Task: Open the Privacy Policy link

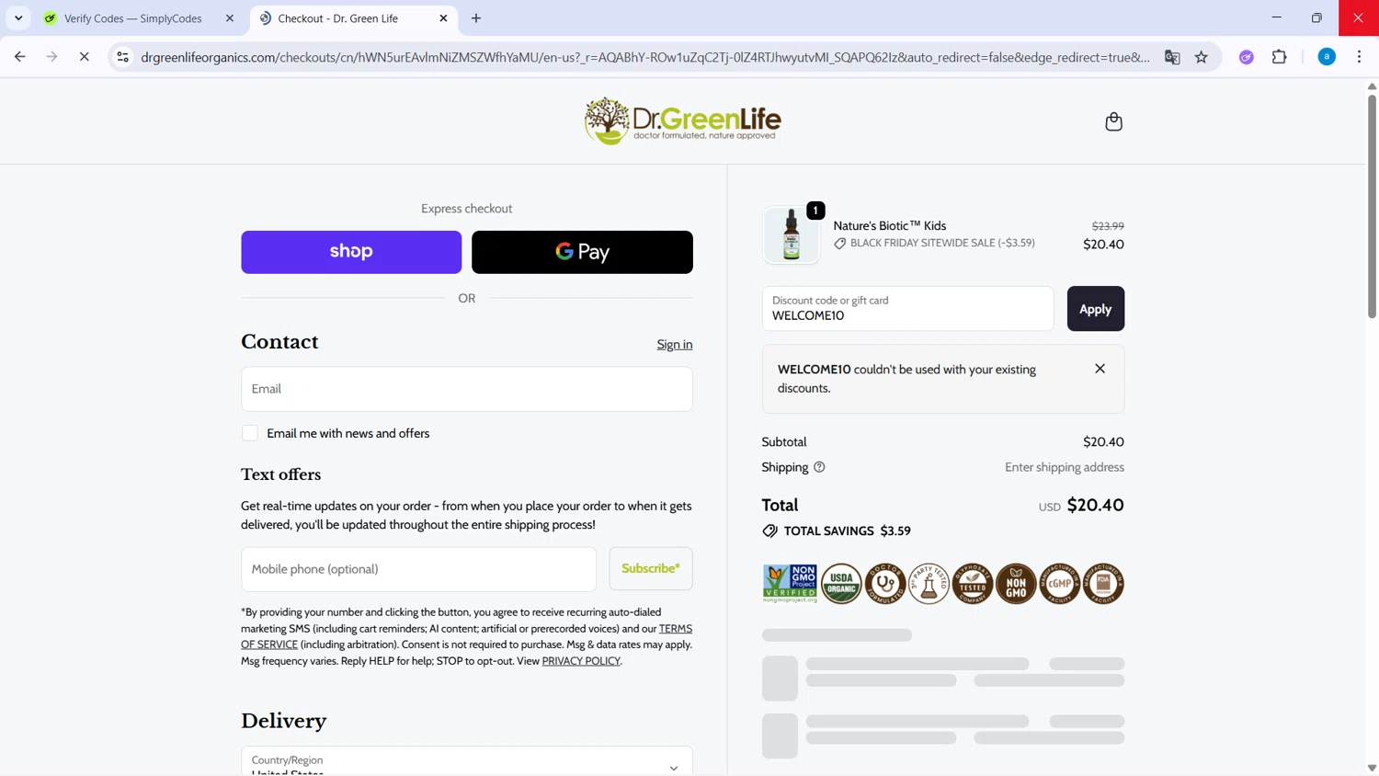Action: point(581,661)
